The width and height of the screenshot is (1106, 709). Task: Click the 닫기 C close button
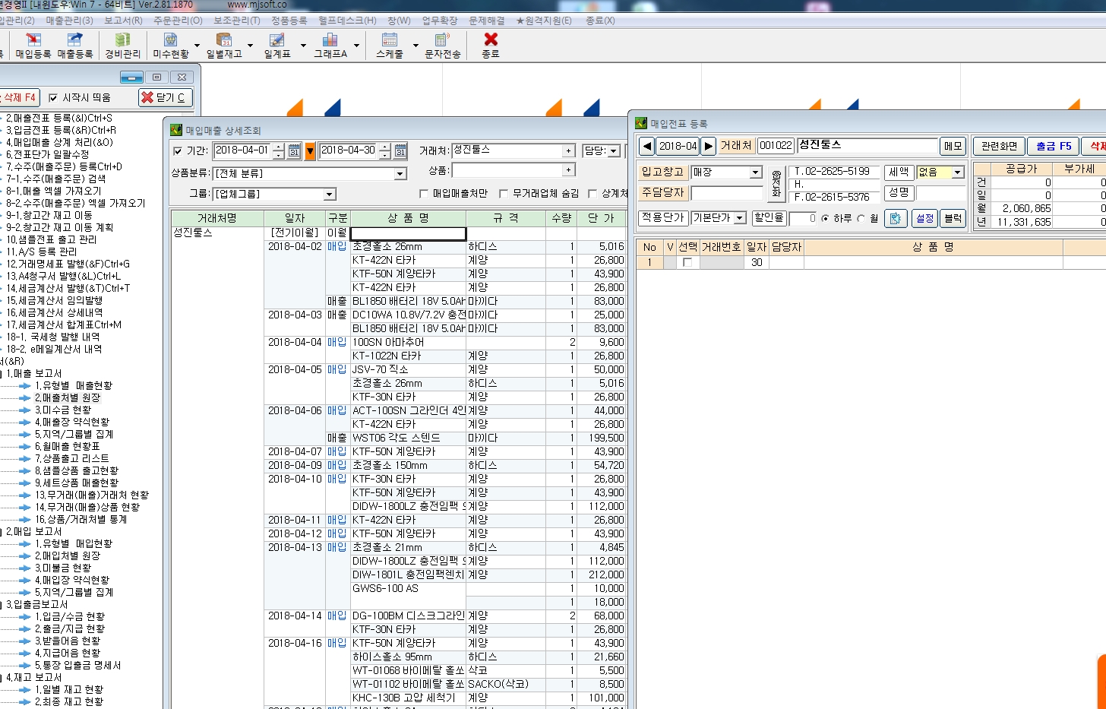click(166, 97)
